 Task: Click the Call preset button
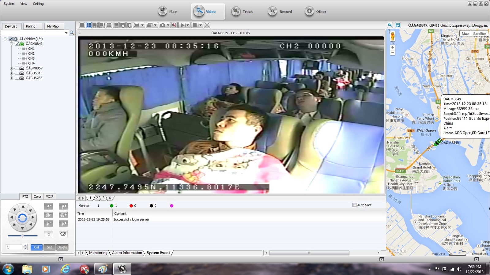click(x=36, y=247)
